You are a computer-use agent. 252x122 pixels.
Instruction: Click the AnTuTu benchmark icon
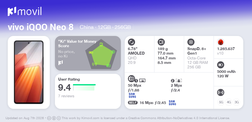click(221, 42)
